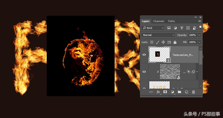Open the Layers panel menu
The width and height of the screenshot is (223, 118).
pos(200,21)
